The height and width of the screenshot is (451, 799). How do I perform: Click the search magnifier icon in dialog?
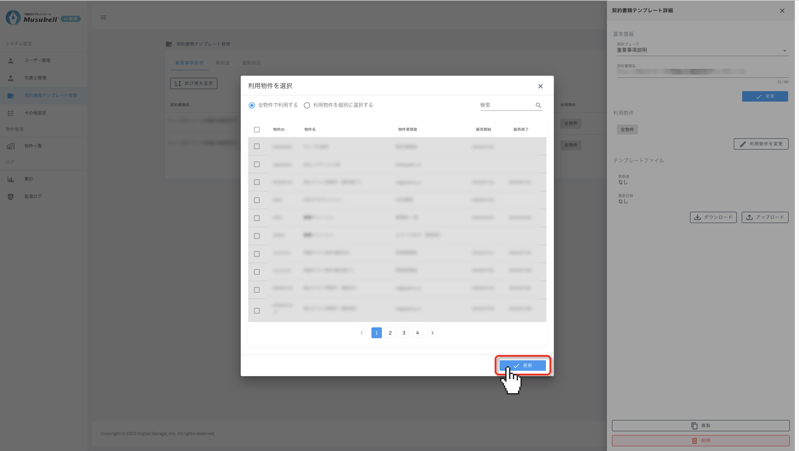pyautogui.click(x=538, y=105)
